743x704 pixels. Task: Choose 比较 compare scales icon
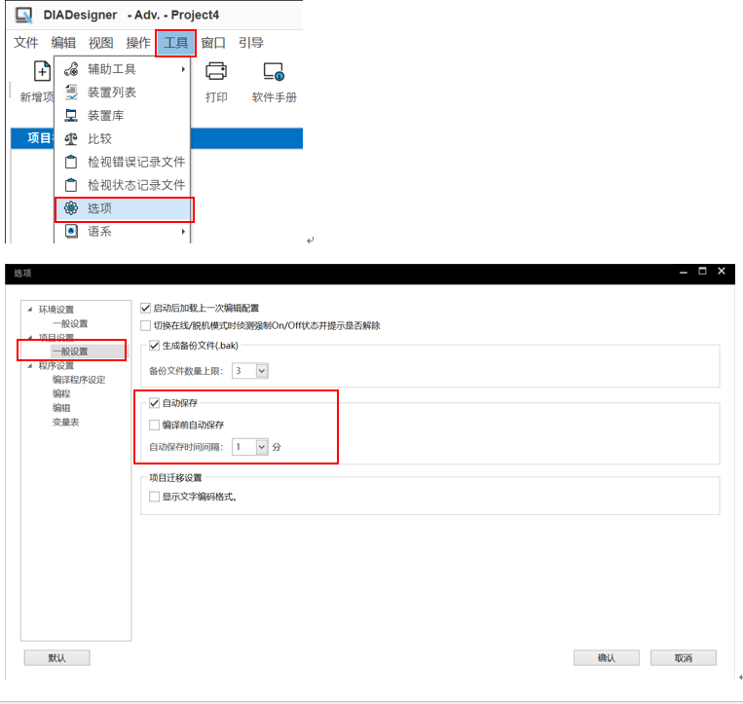(x=71, y=138)
